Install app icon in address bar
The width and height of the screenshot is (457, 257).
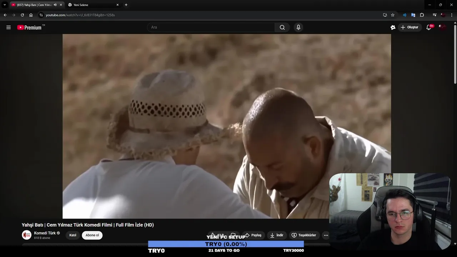point(385,15)
